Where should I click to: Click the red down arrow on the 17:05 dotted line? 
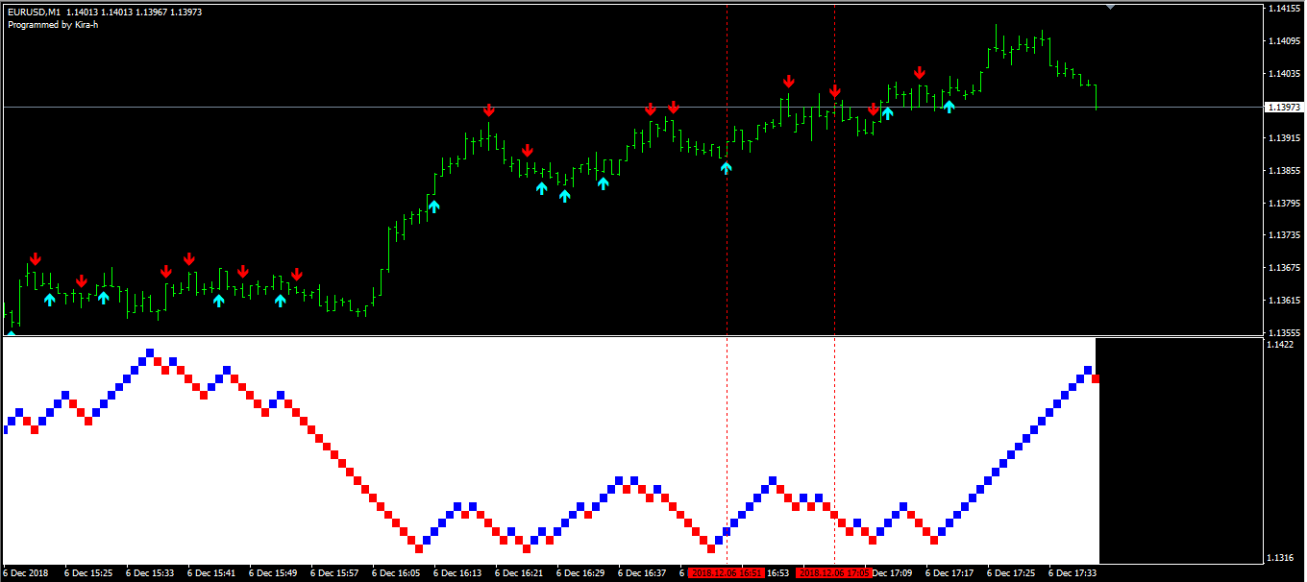835,92
